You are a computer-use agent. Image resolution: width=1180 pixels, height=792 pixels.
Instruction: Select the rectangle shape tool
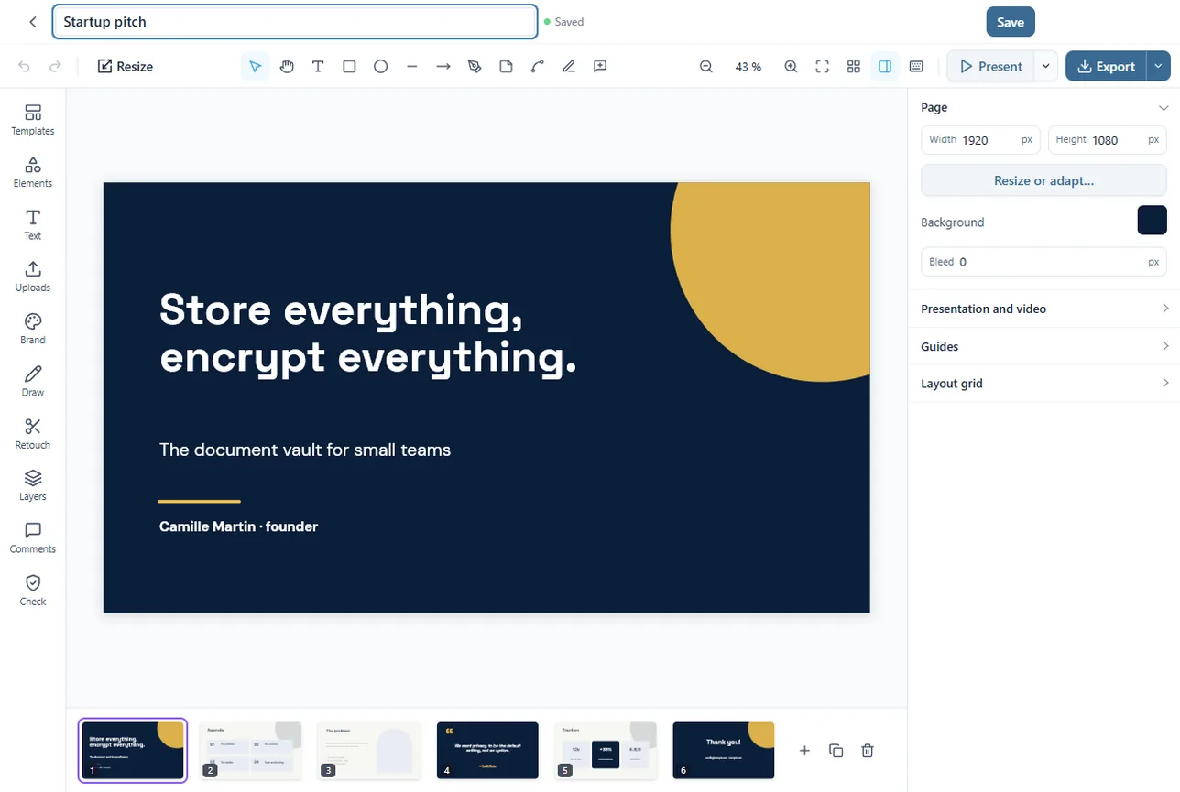point(349,66)
